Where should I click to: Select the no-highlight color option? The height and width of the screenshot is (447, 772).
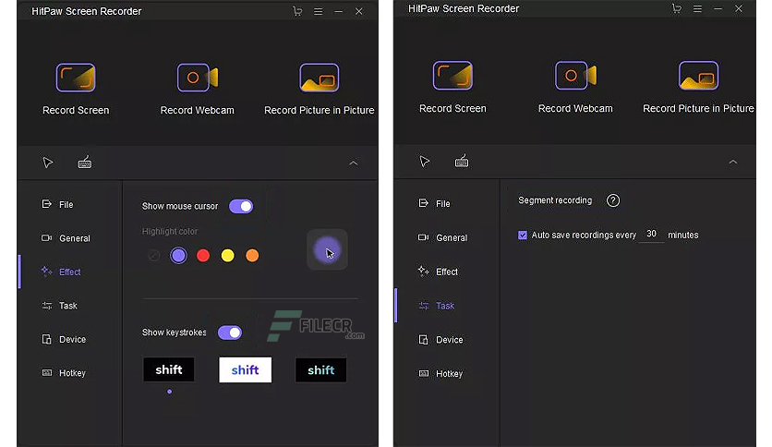click(x=153, y=256)
